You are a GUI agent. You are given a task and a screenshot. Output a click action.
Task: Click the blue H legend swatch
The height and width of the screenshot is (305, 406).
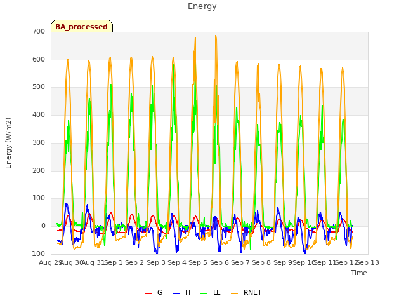pos(176,294)
